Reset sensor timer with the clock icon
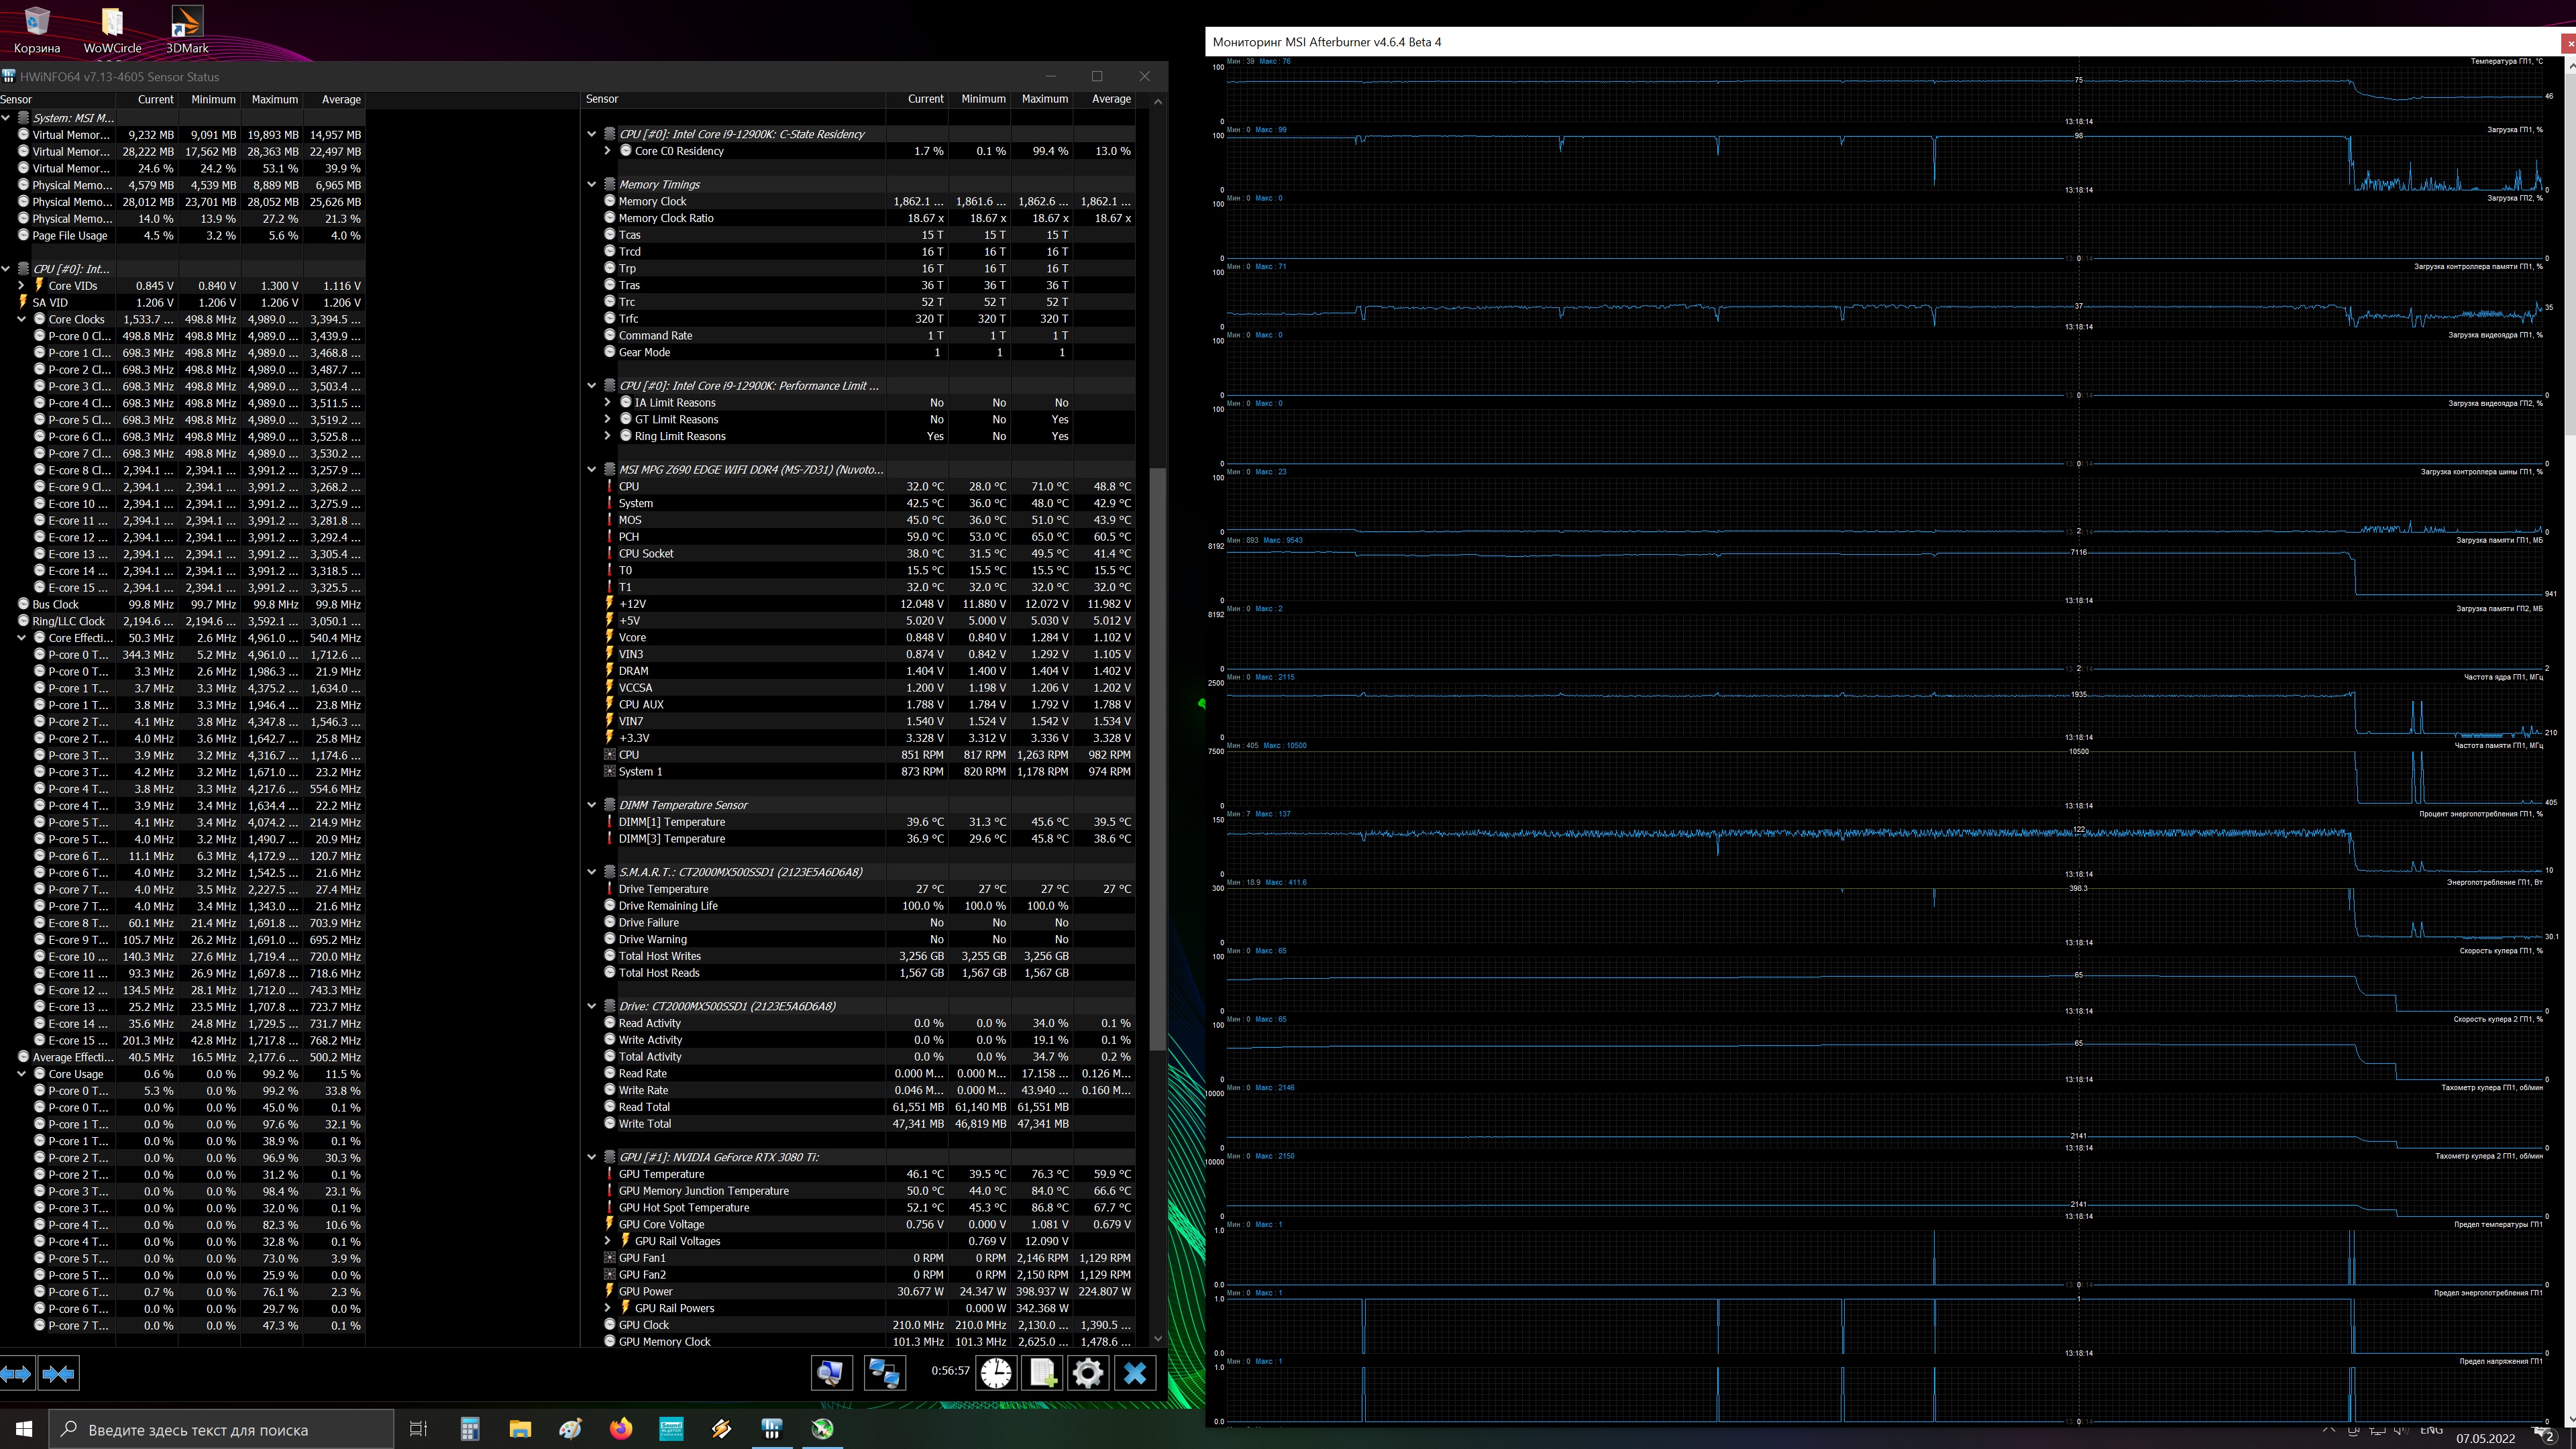 [996, 1373]
